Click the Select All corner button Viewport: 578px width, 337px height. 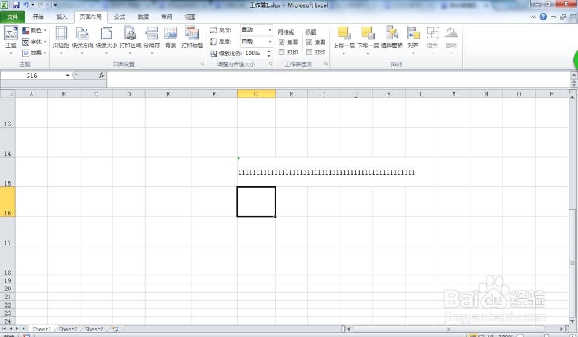[8, 94]
